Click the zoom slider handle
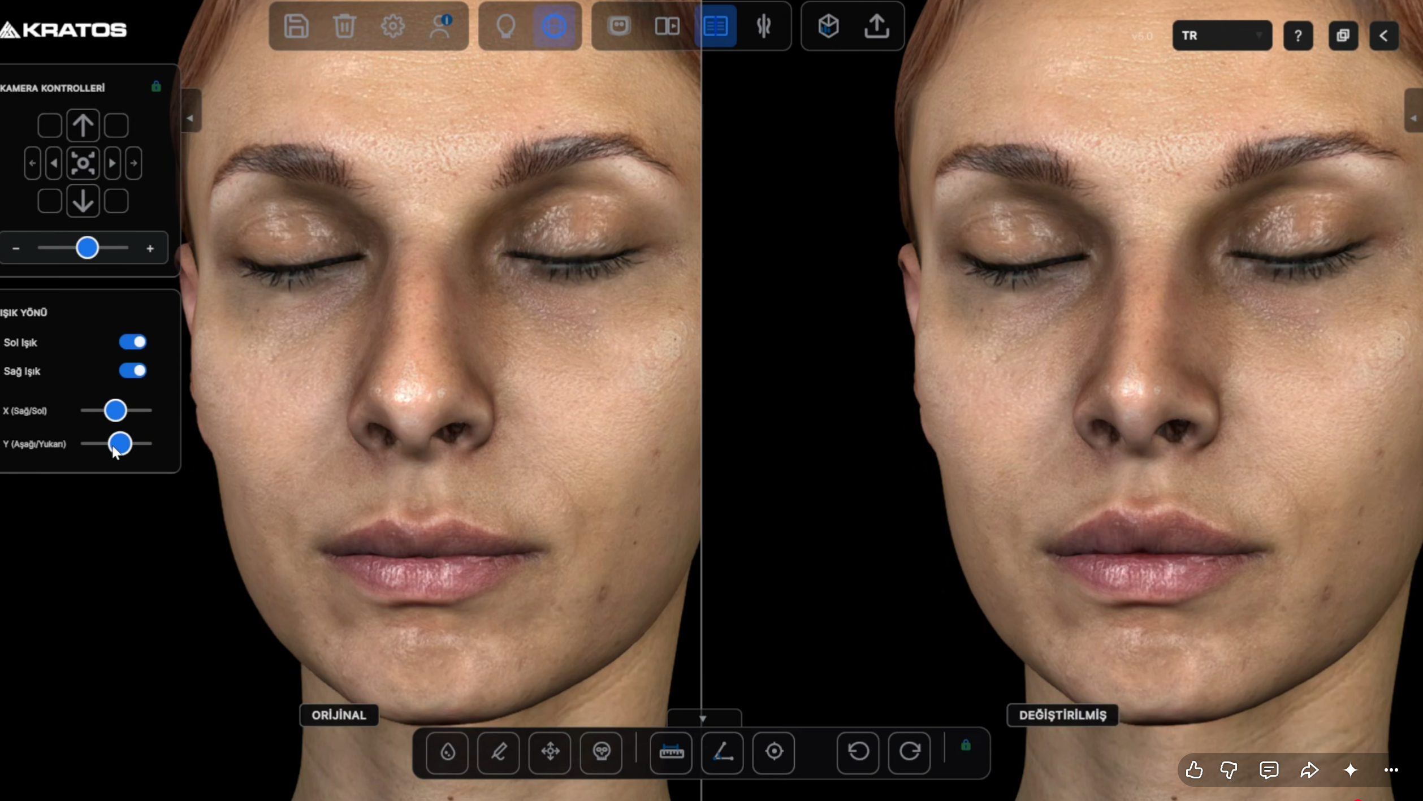This screenshot has width=1423, height=801. [x=88, y=248]
